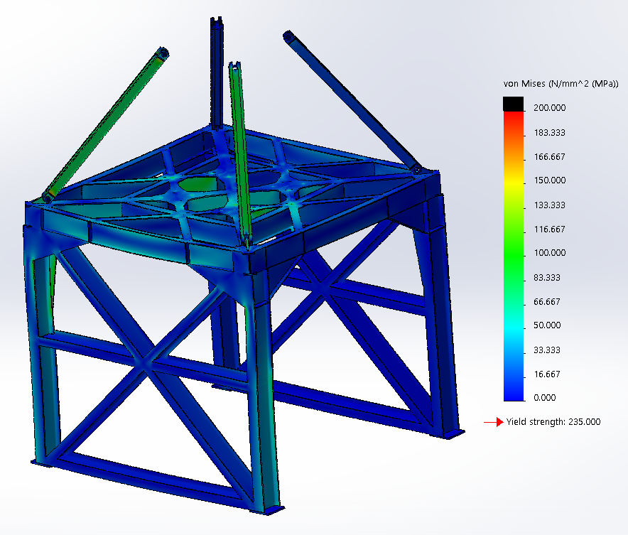This screenshot has height=535, width=628.
Task: Click the red yield strength arrow marker
Action: 493,422
